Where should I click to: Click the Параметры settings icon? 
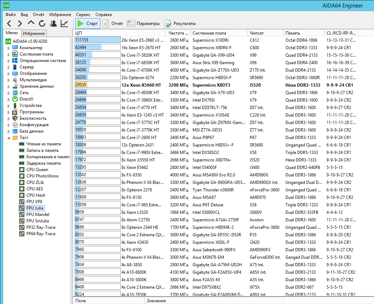(131, 23)
